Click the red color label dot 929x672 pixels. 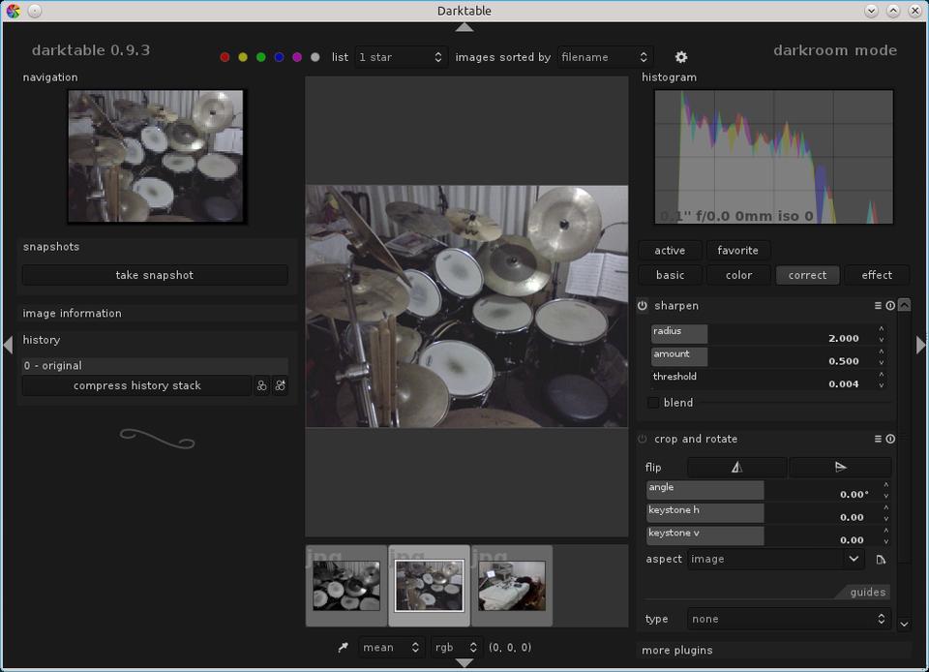coord(225,57)
